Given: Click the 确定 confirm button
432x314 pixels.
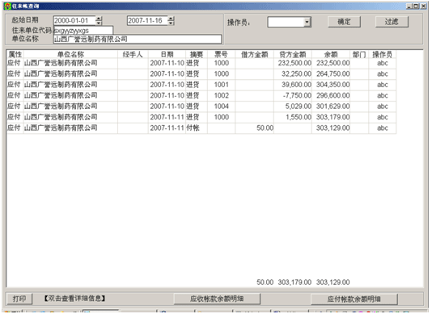Looking at the screenshot, I should (x=344, y=22).
